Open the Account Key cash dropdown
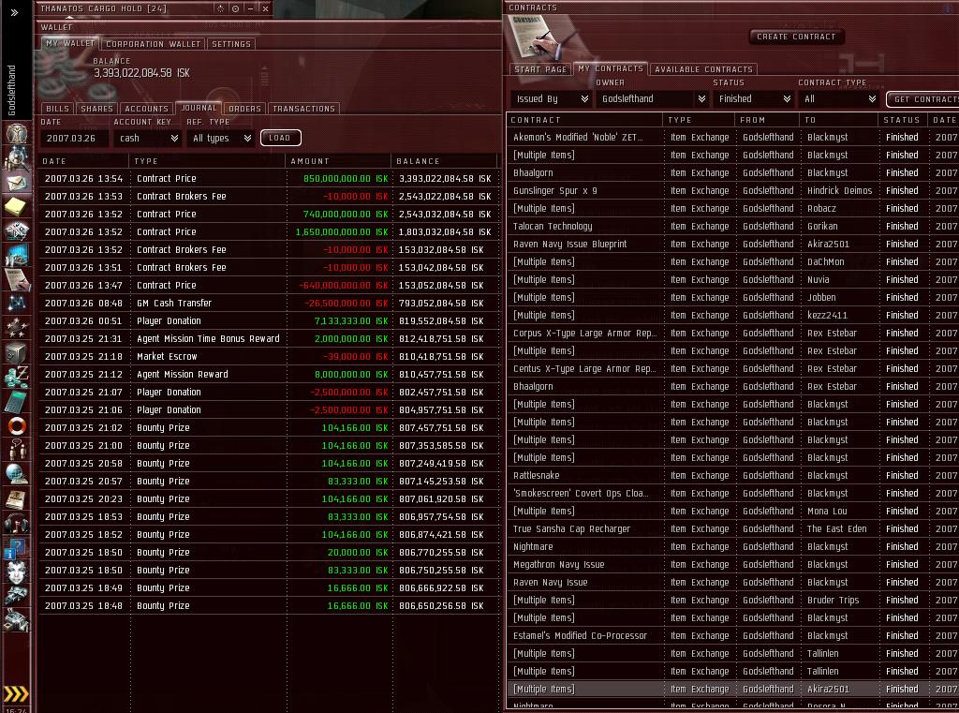The height and width of the screenshot is (713, 959). (148, 139)
